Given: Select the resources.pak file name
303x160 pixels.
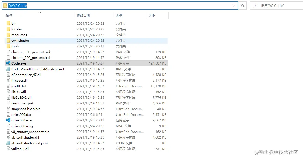Looking at the screenshot, I should [23, 103].
